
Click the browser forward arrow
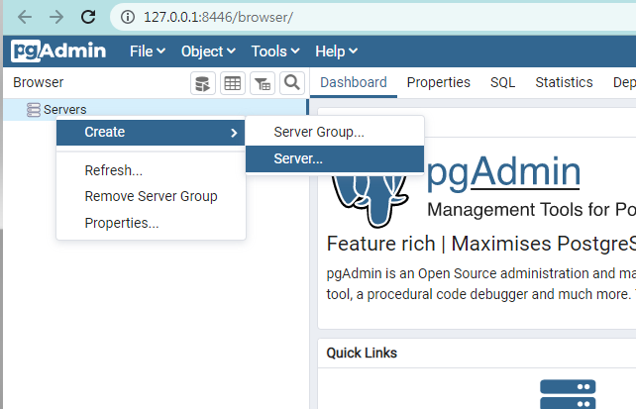point(56,17)
